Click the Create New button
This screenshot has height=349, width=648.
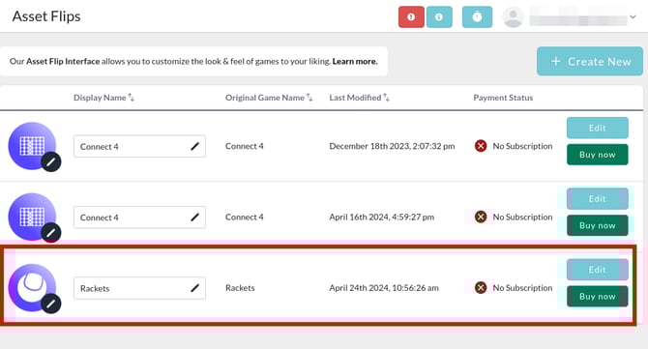point(590,61)
